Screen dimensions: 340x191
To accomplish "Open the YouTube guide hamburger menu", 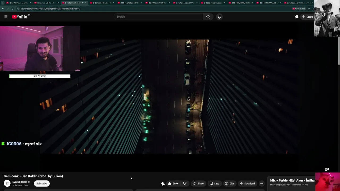I will tap(6, 17).
